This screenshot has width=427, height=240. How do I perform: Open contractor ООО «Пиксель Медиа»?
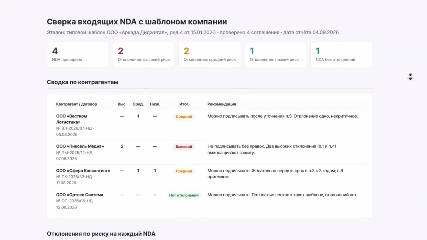tap(80, 146)
